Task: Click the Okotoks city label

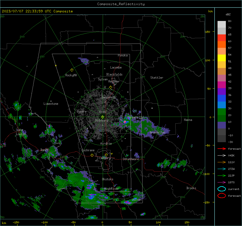Action: pos(108,179)
